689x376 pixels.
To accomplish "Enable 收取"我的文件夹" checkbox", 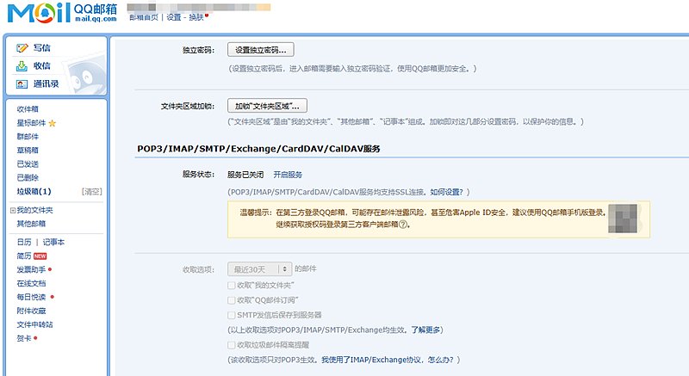I will click(231, 285).
